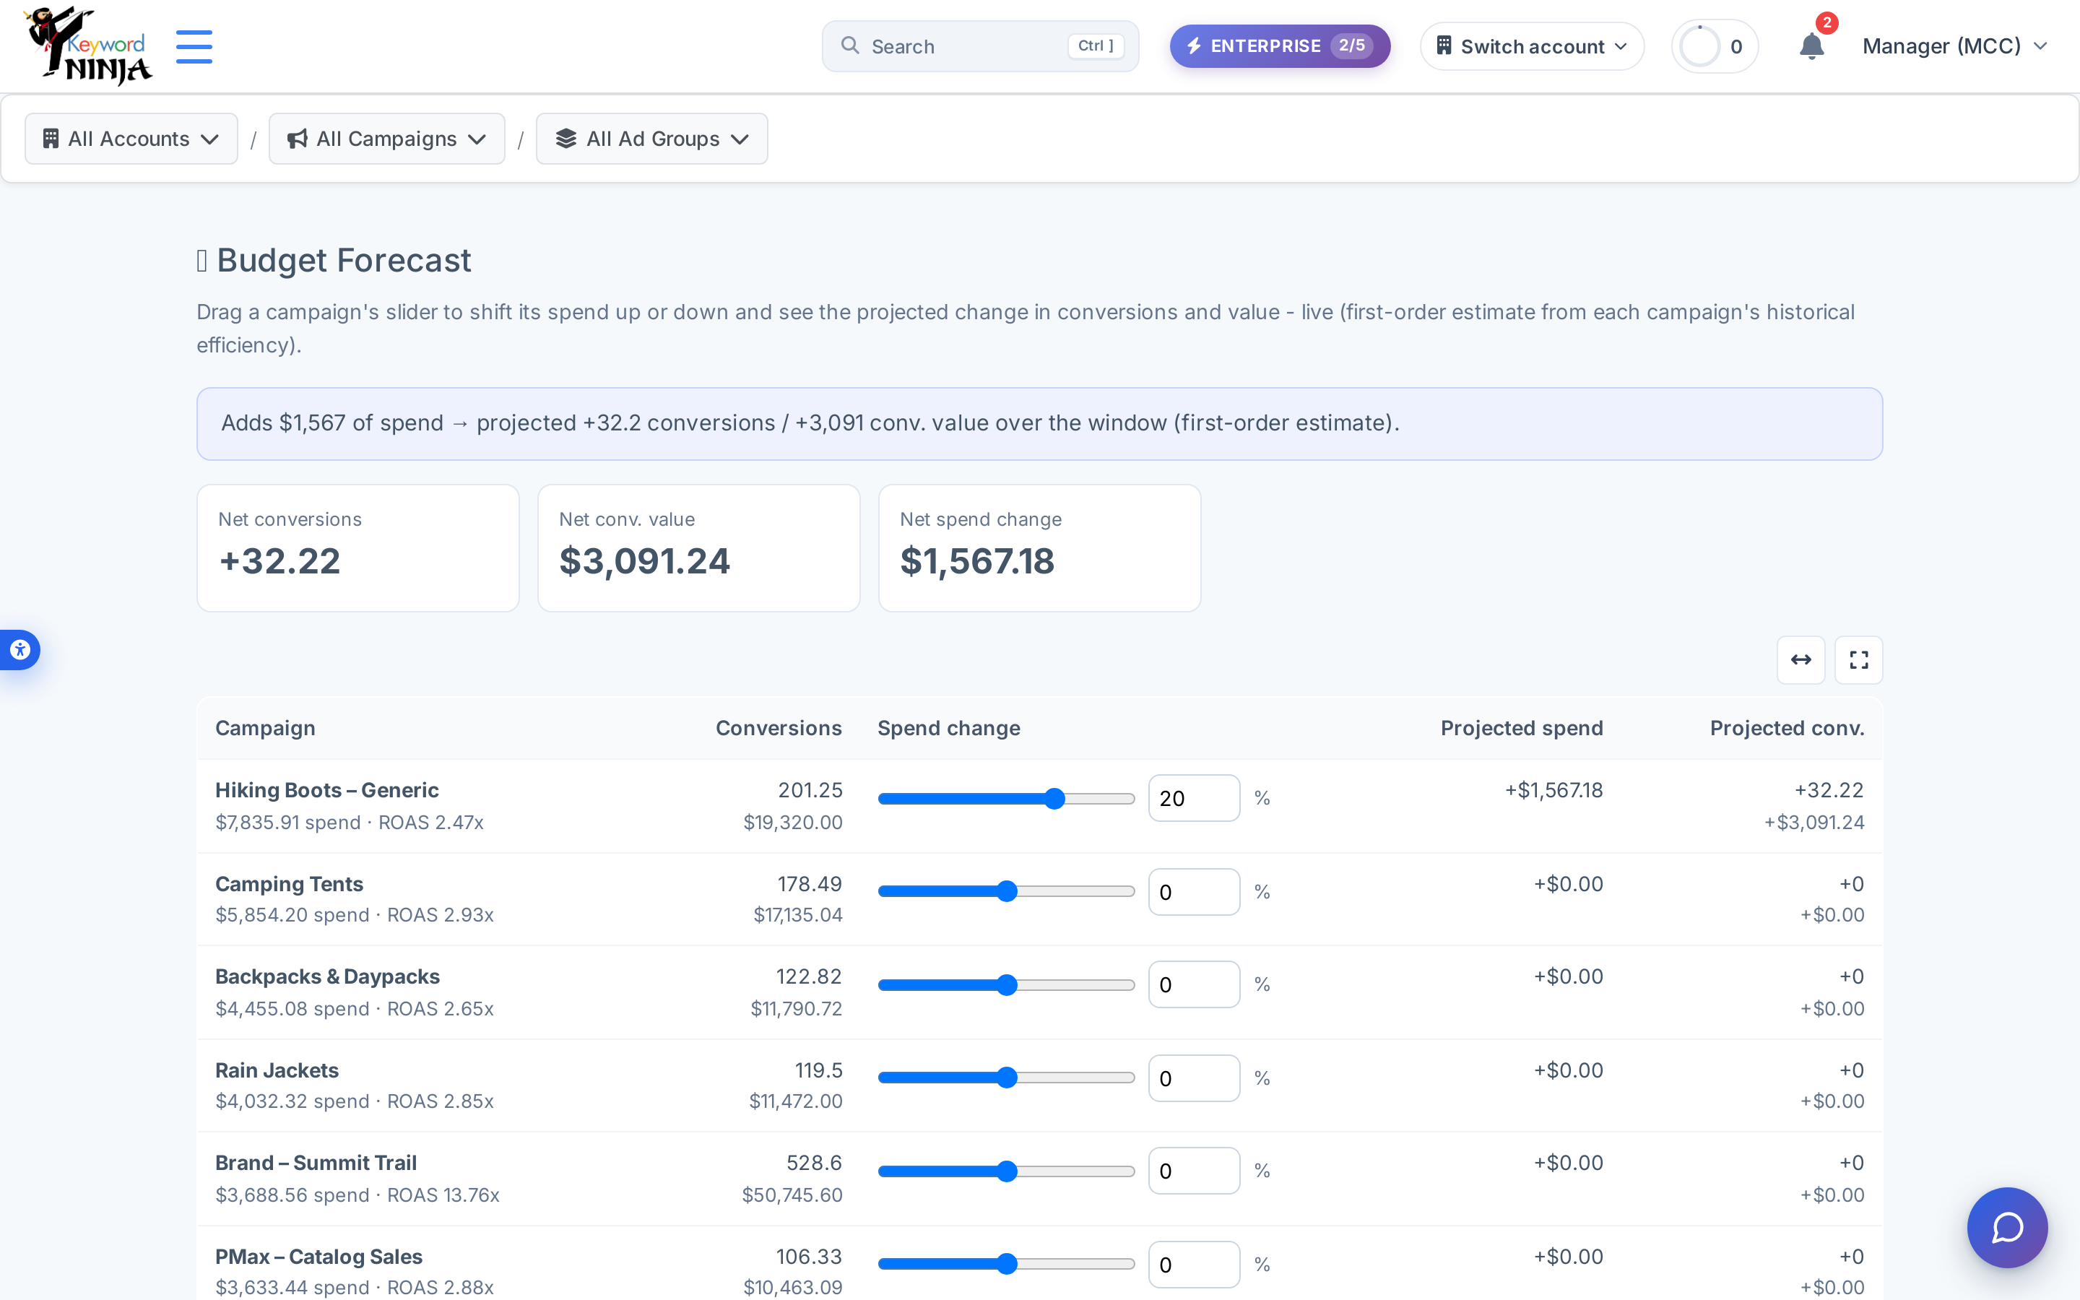
Task: Select the Backpacks & Daypacks campaign name
Action: tap(327, 976)
